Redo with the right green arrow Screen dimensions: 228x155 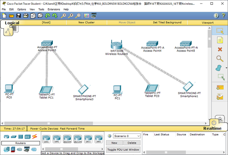coord(55,16)
